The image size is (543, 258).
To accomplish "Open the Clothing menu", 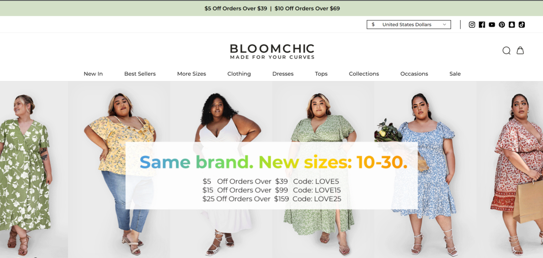I will (239, 74).
